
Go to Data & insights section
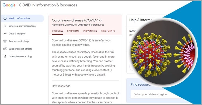point(17,33)
